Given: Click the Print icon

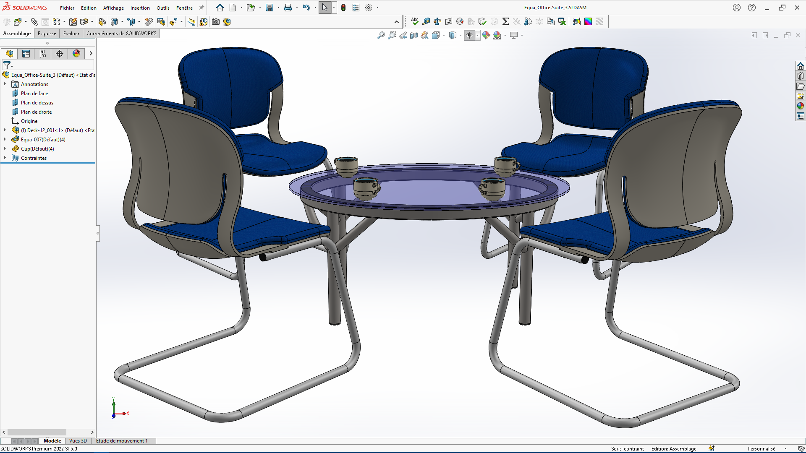Looking at the screenshot, I should pos(288,8).
